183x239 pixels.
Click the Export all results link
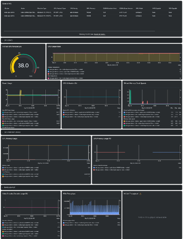(100, 34)
